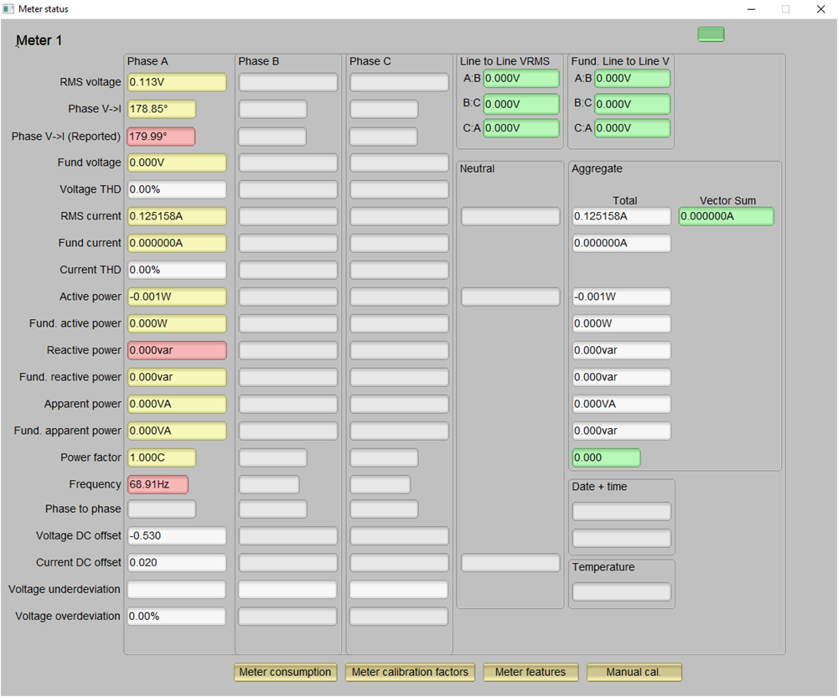Image resolution: width=838 pixels, height=697 pixels.
Task: Select the Vector Sum current field
Action: pos(726,216)
